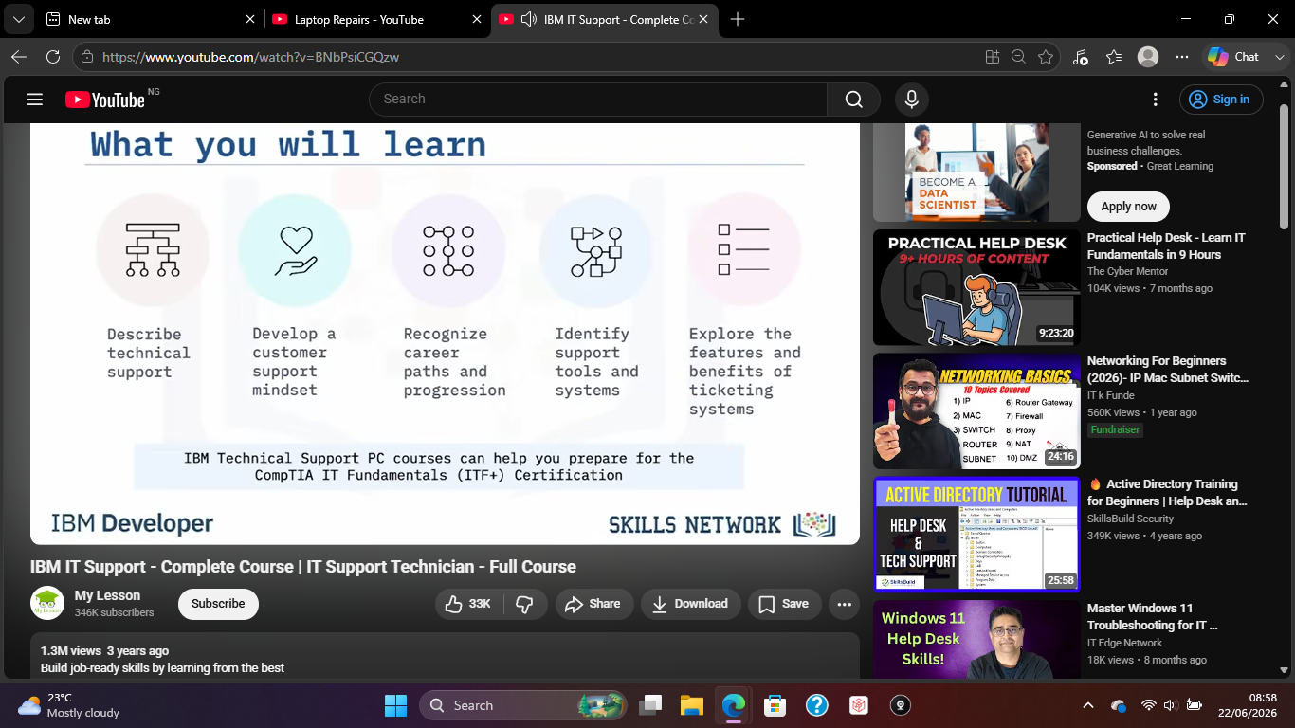Click the Practical Help Desk thumbnail

point(976,287)
